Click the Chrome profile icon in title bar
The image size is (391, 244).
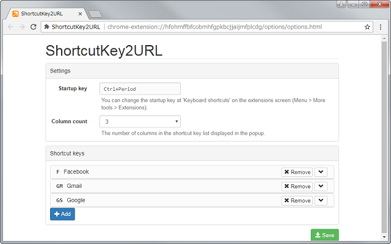point(341,4)
